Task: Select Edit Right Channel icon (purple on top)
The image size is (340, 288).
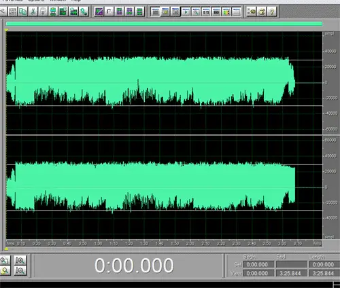Action: click(129, 12)
